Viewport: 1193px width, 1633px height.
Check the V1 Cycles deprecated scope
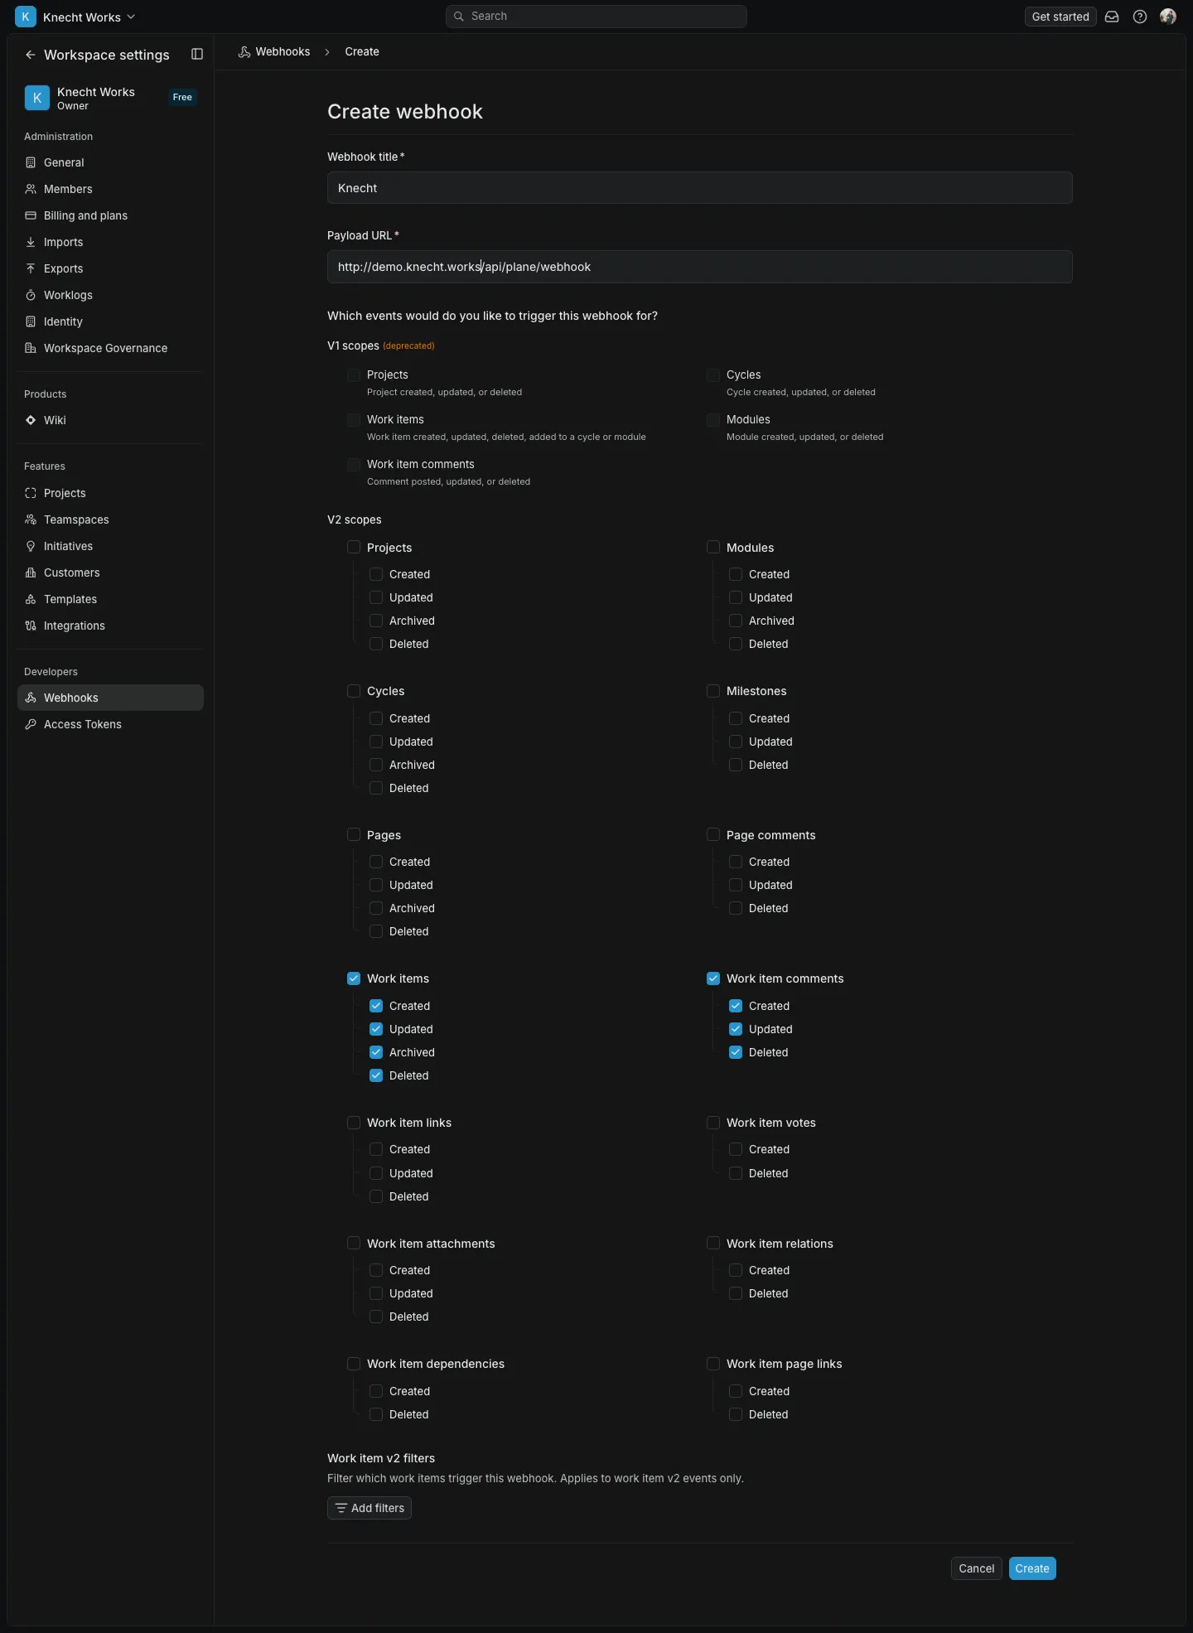(x=713, y=374)
